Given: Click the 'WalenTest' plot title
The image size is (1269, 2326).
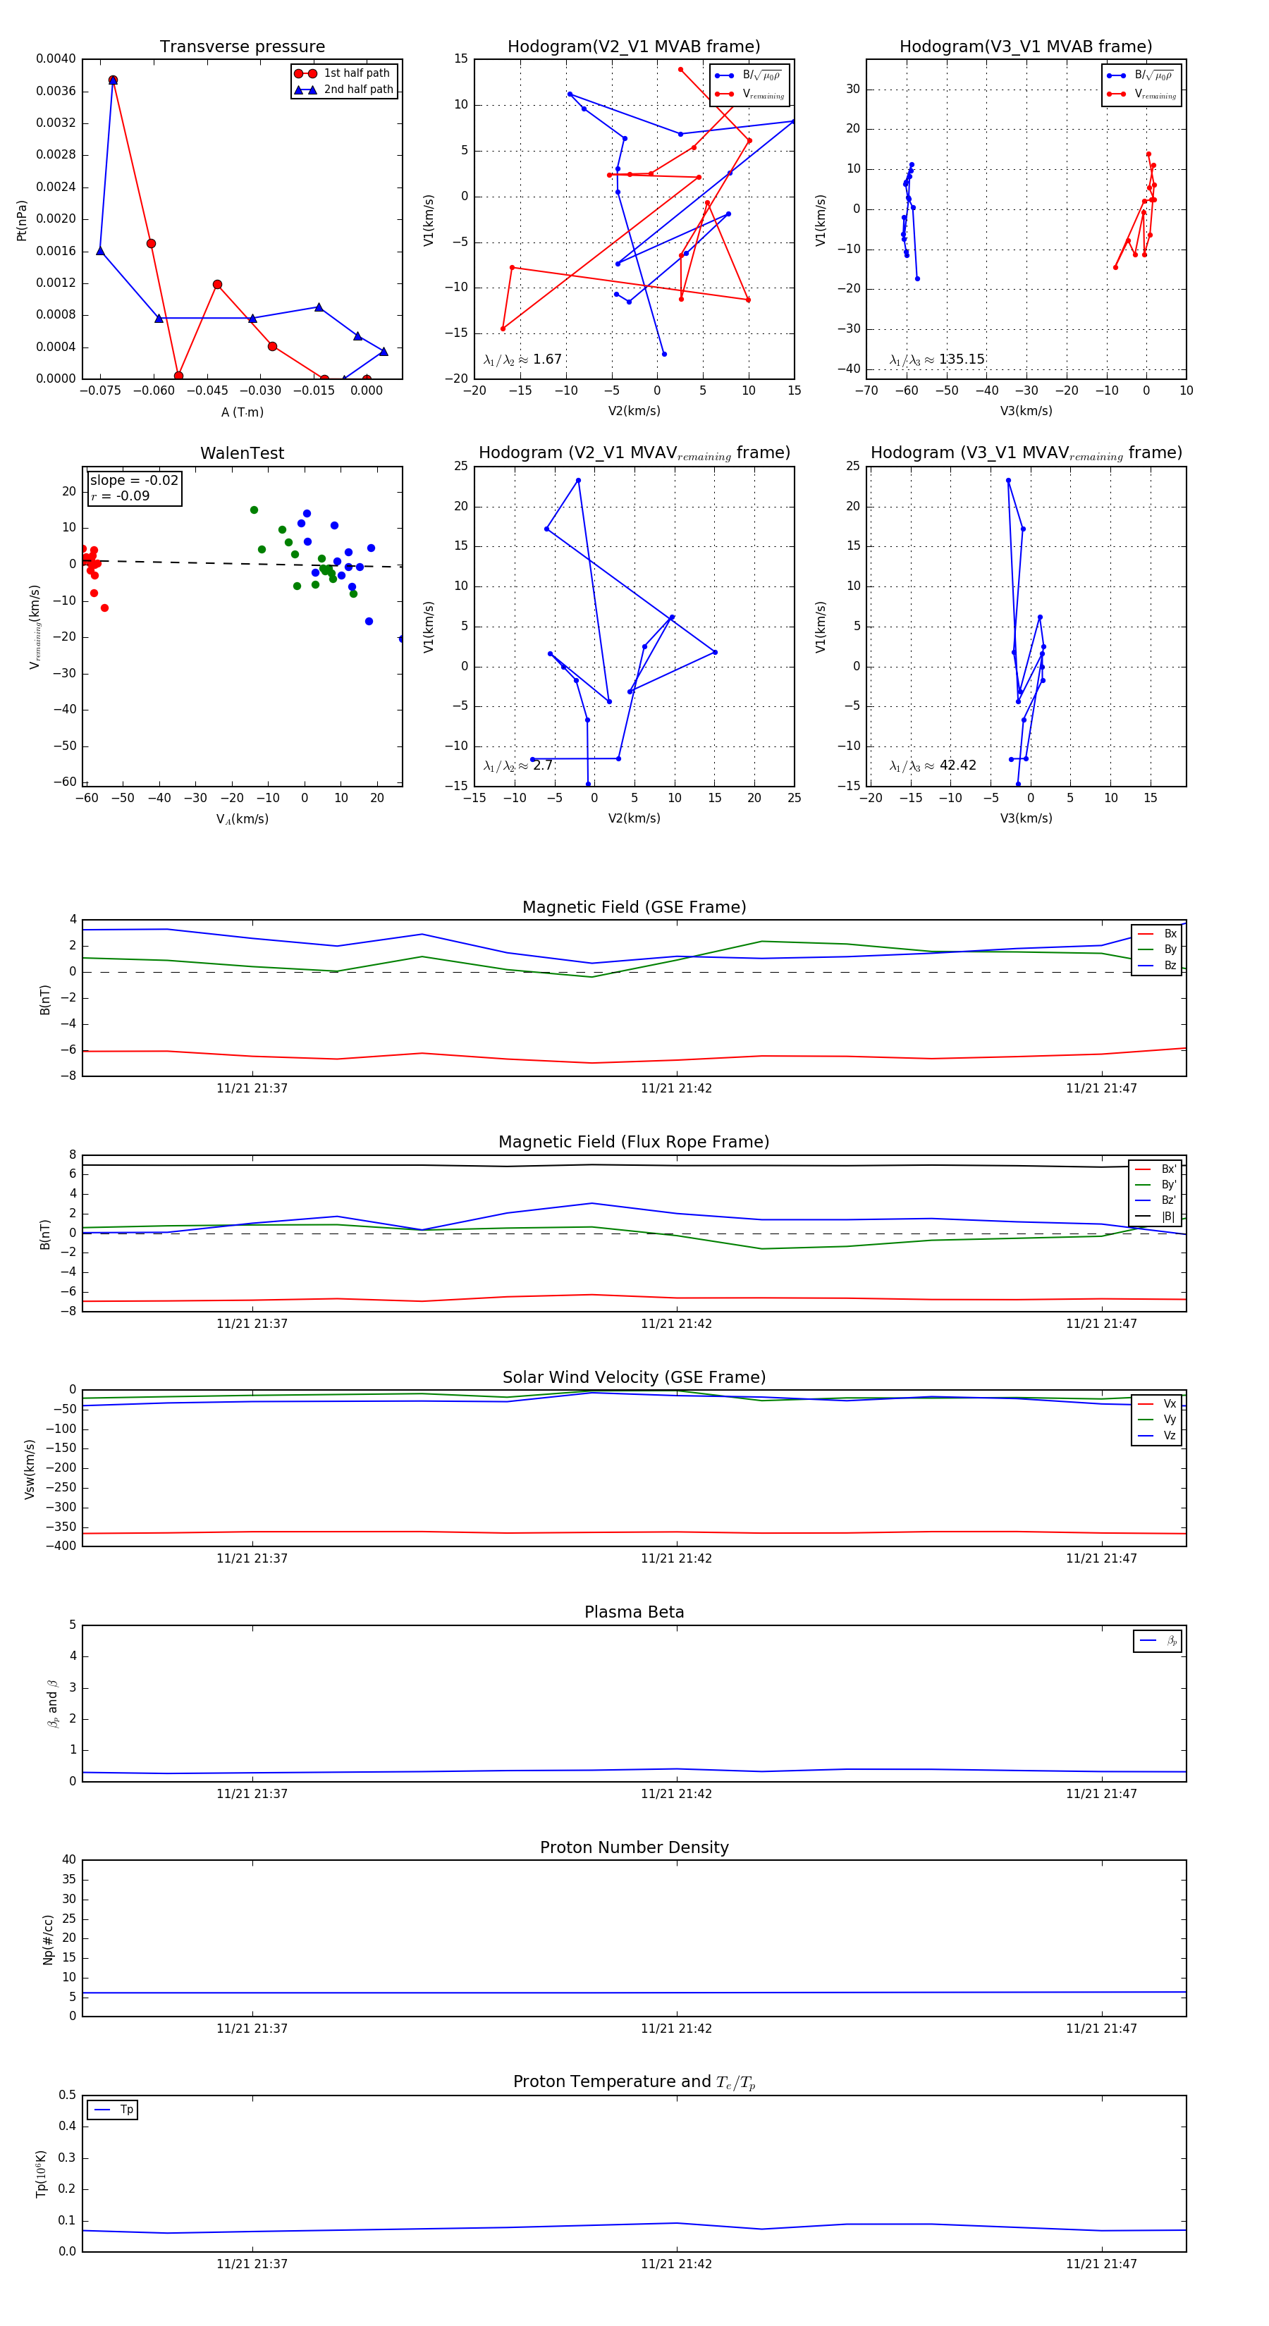Looking at the screenshot, I should pyautogui.click(x=242, y=453).
